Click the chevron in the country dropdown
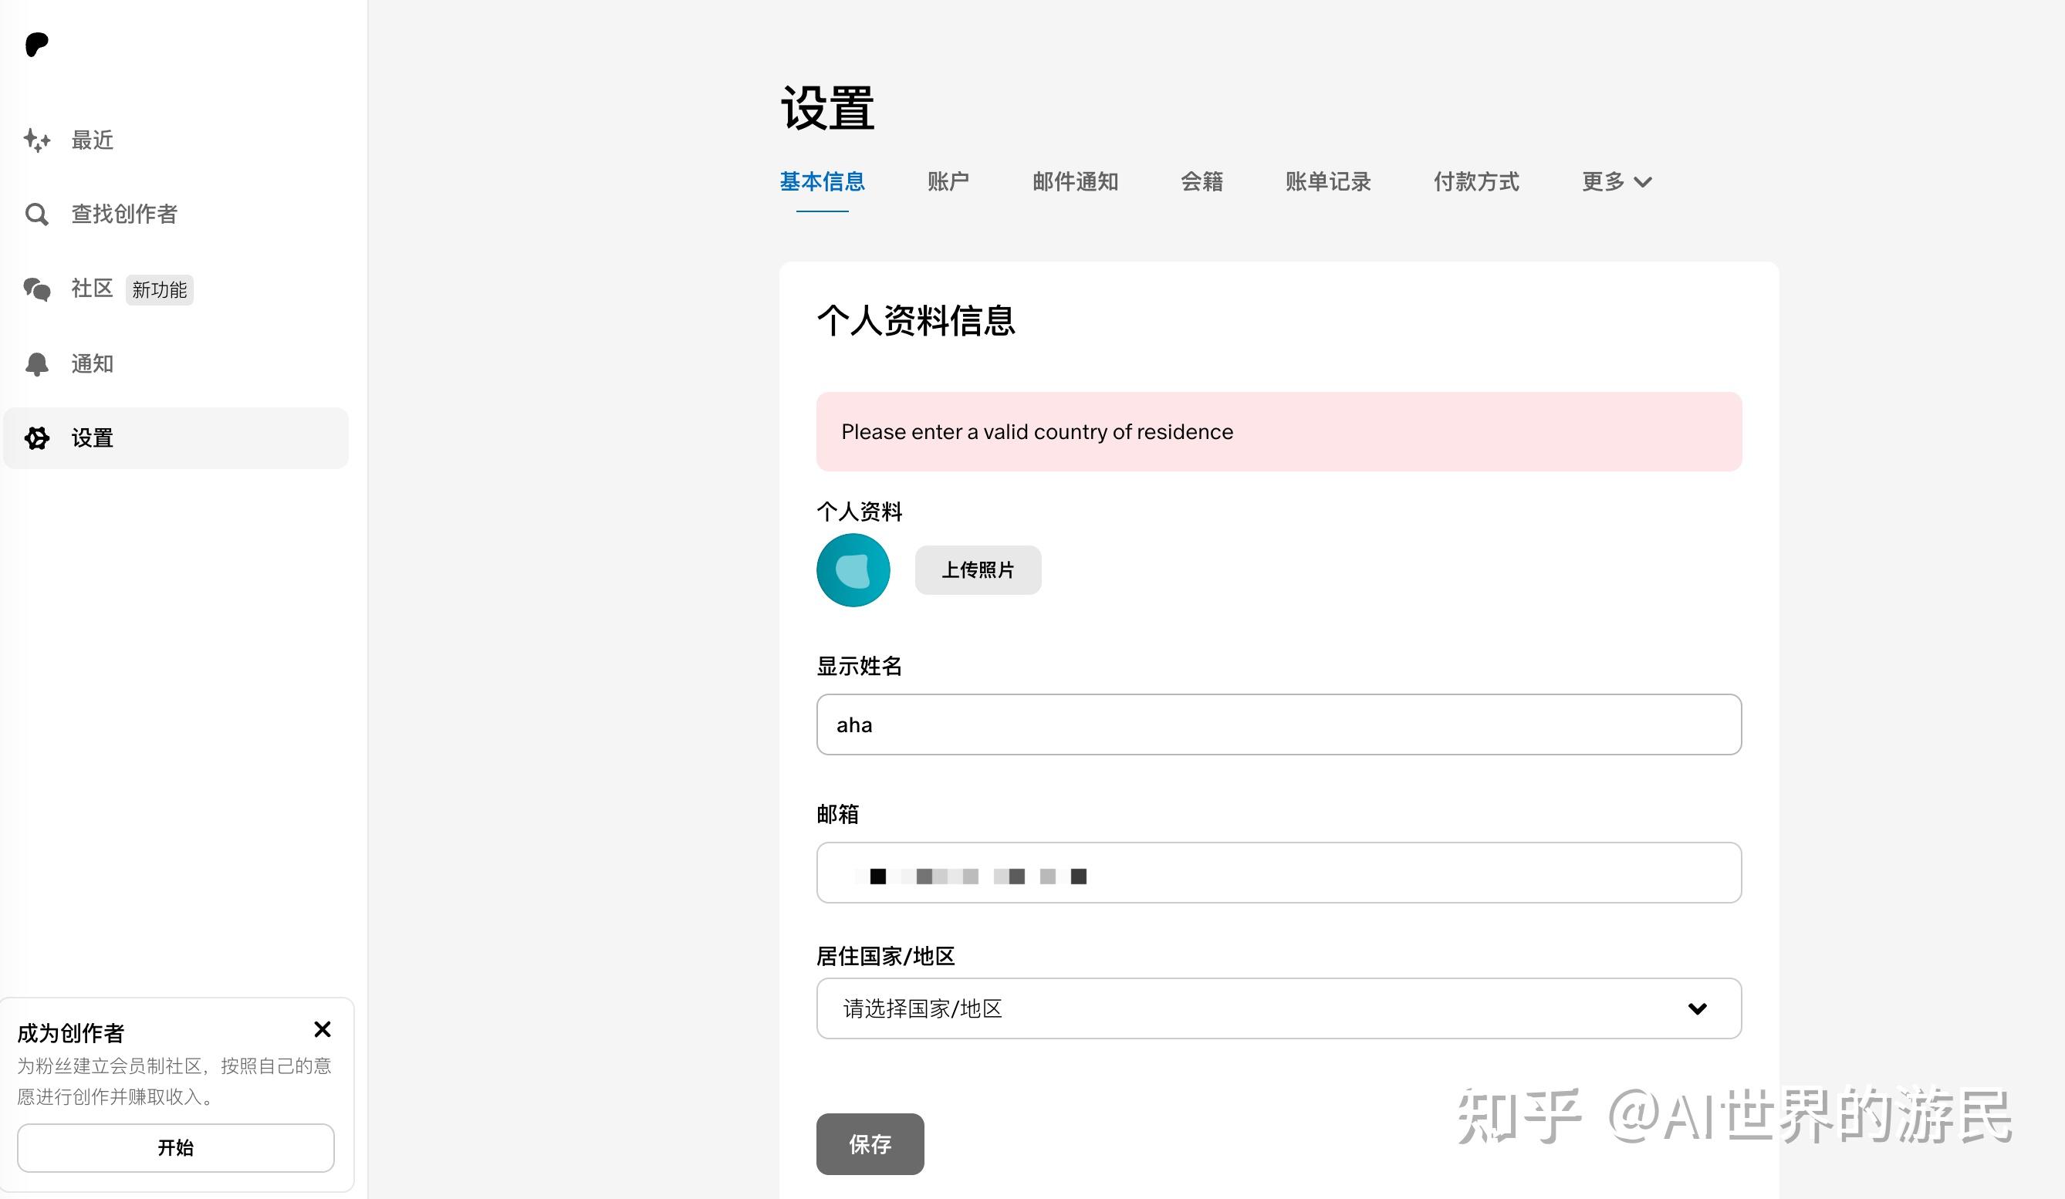 click(1697, 1009)
